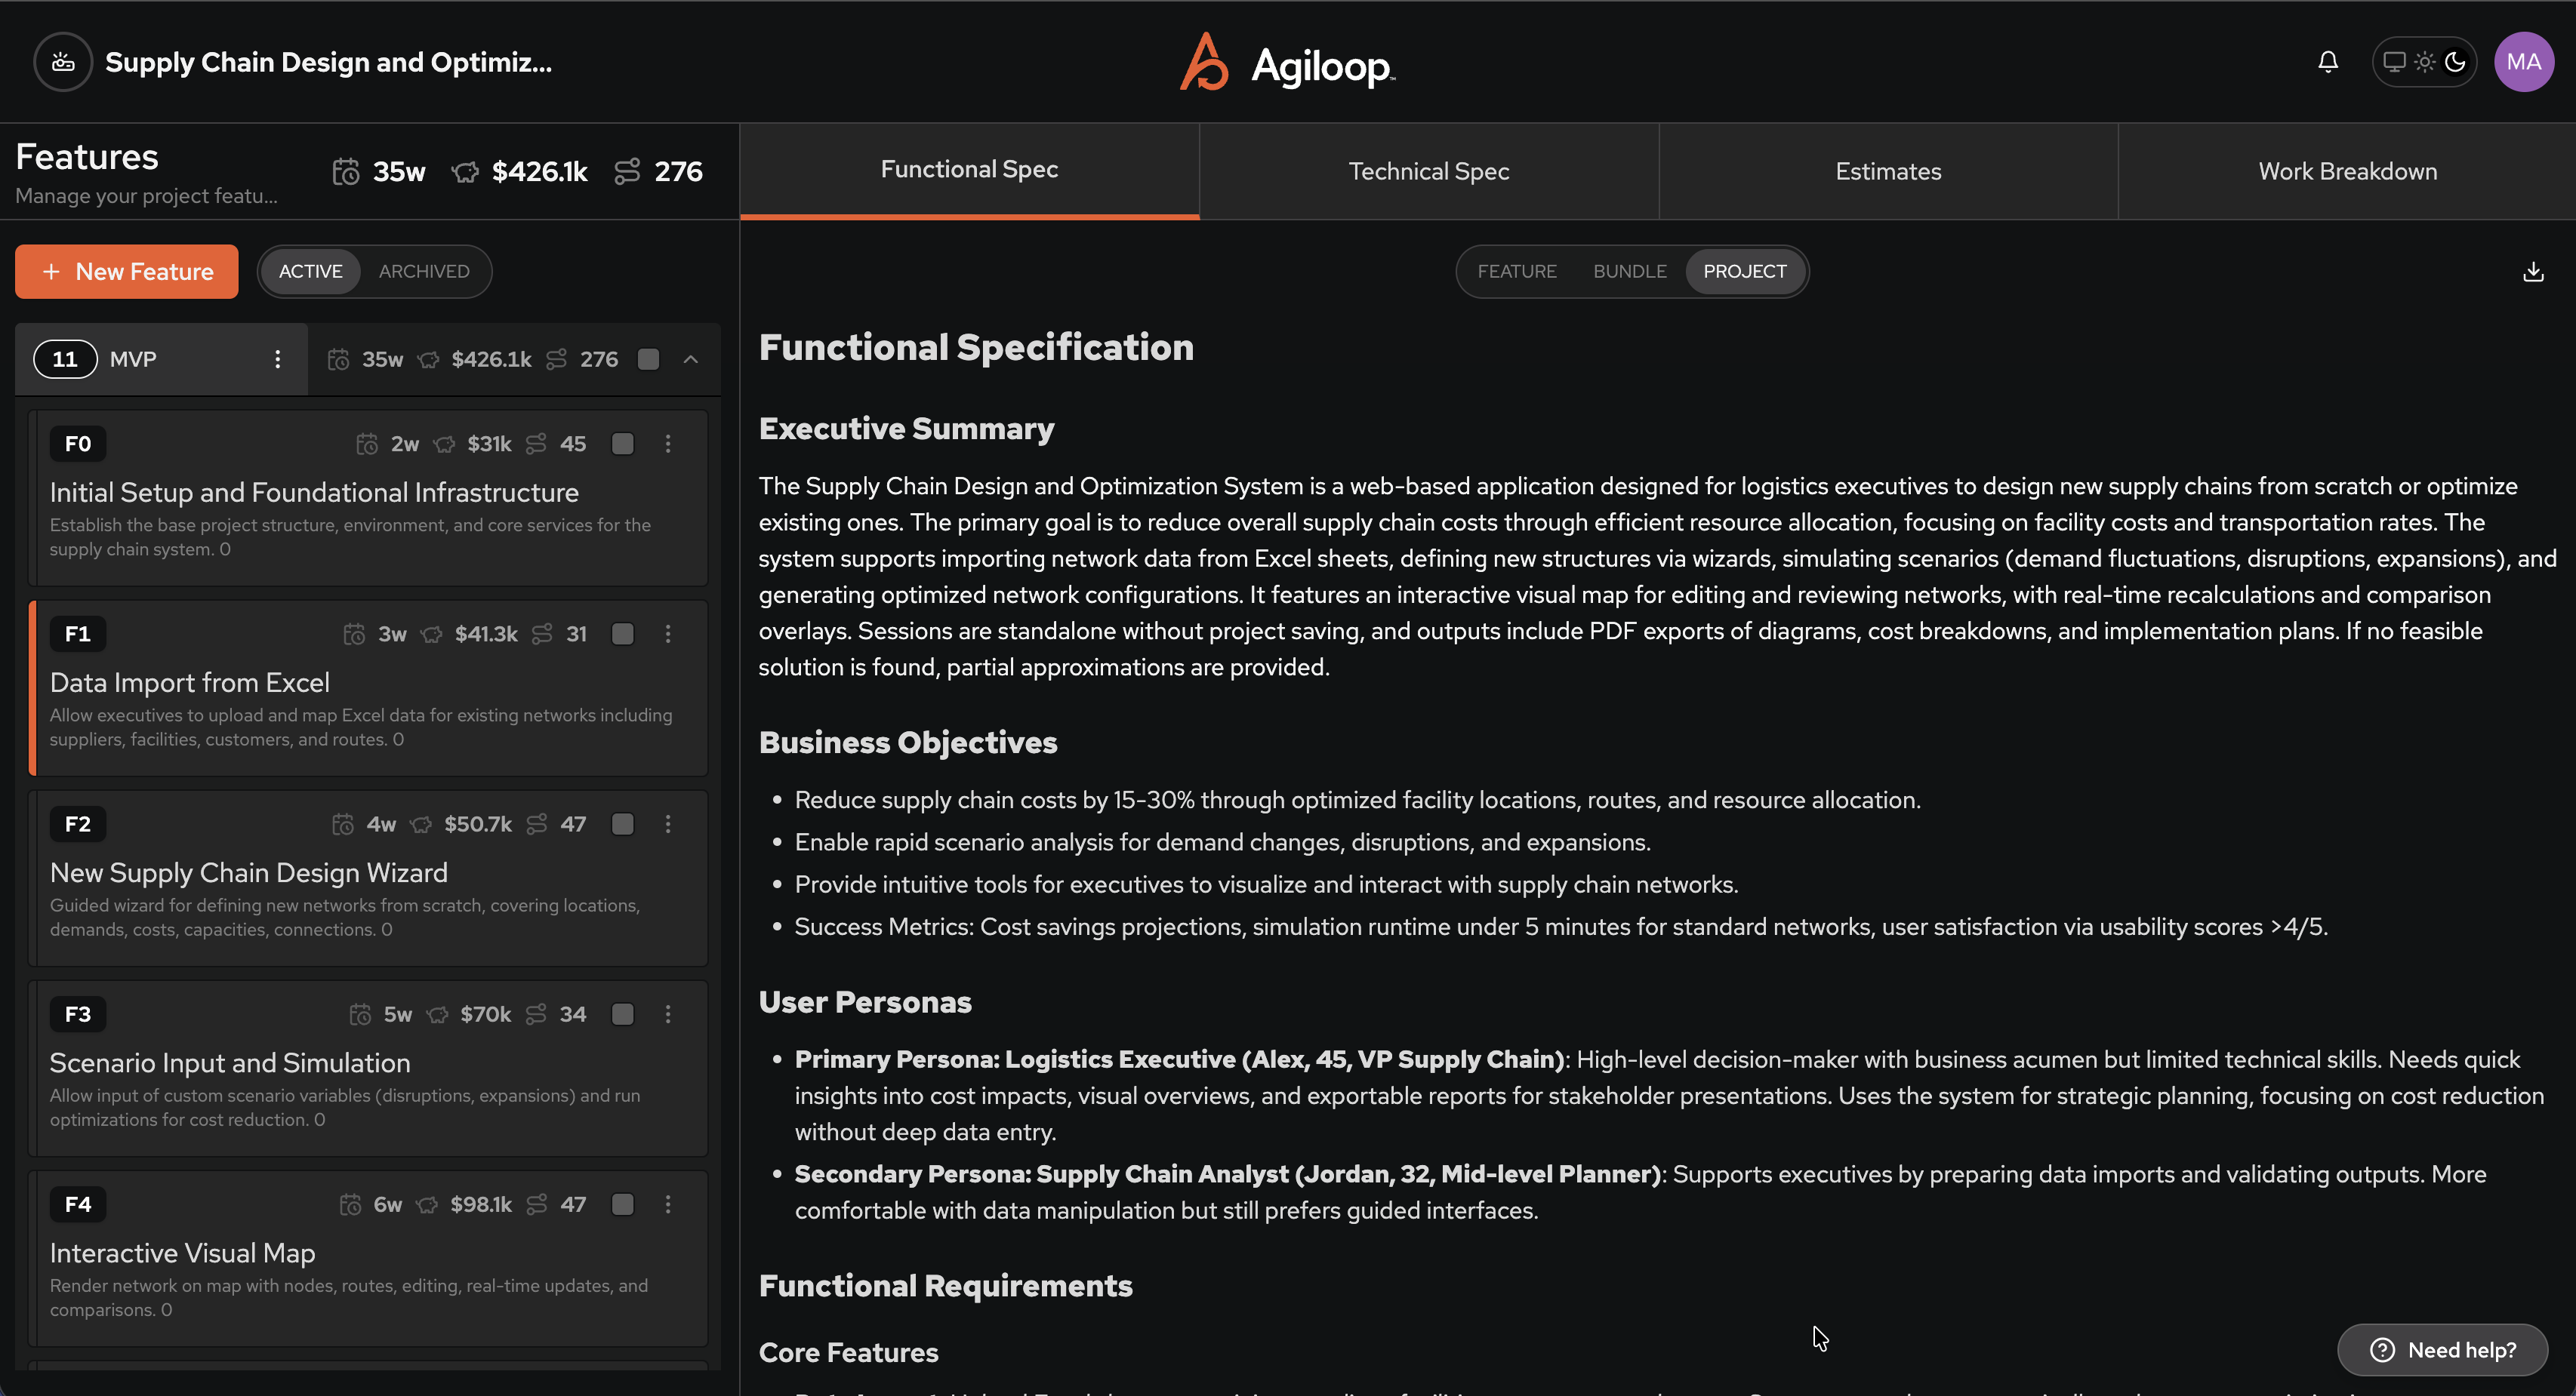Click the New Feature button
This screenshot has height=1396, width=2576.
point(126,271)
